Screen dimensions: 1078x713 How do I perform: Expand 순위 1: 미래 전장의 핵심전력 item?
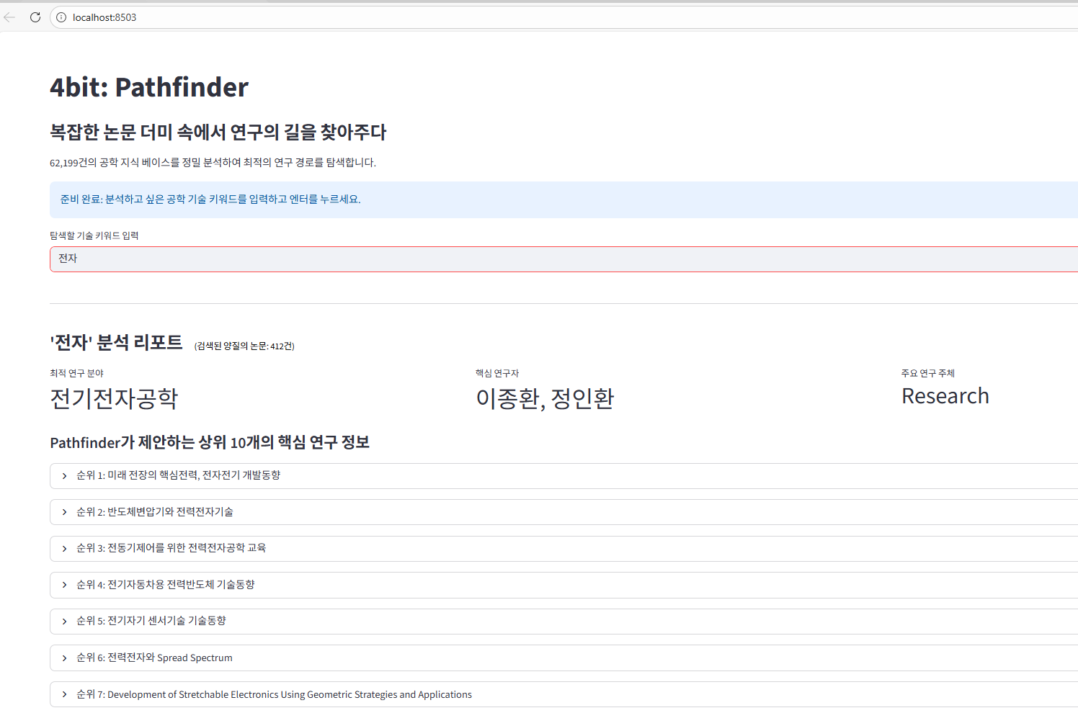pos(564,476)
